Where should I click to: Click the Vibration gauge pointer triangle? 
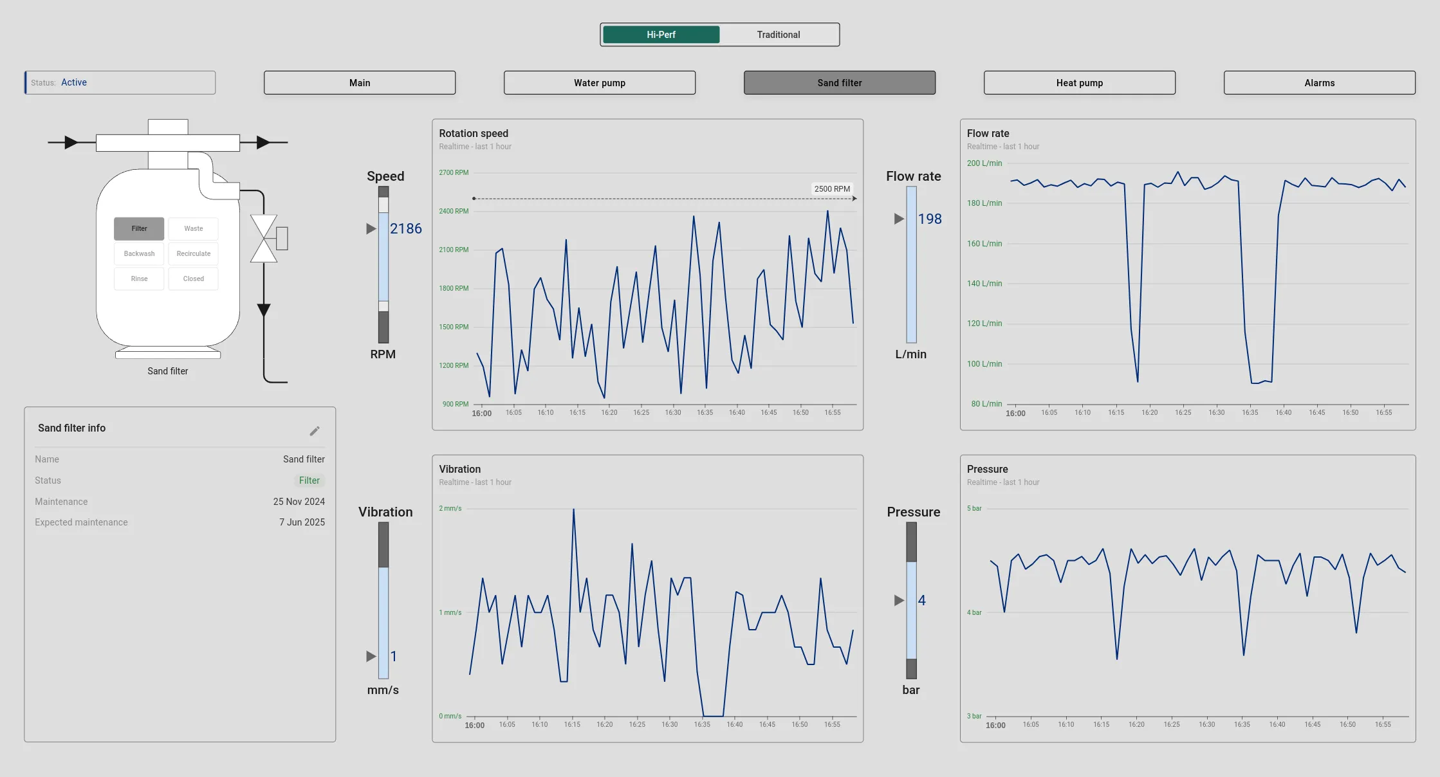(x=371, y=656)
